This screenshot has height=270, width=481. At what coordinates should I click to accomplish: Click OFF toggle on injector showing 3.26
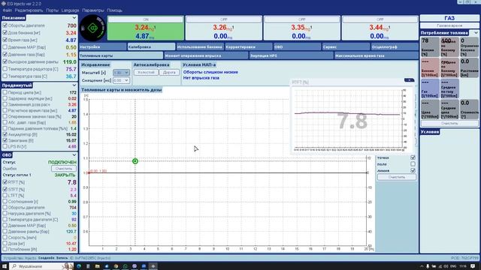[224, 19]
